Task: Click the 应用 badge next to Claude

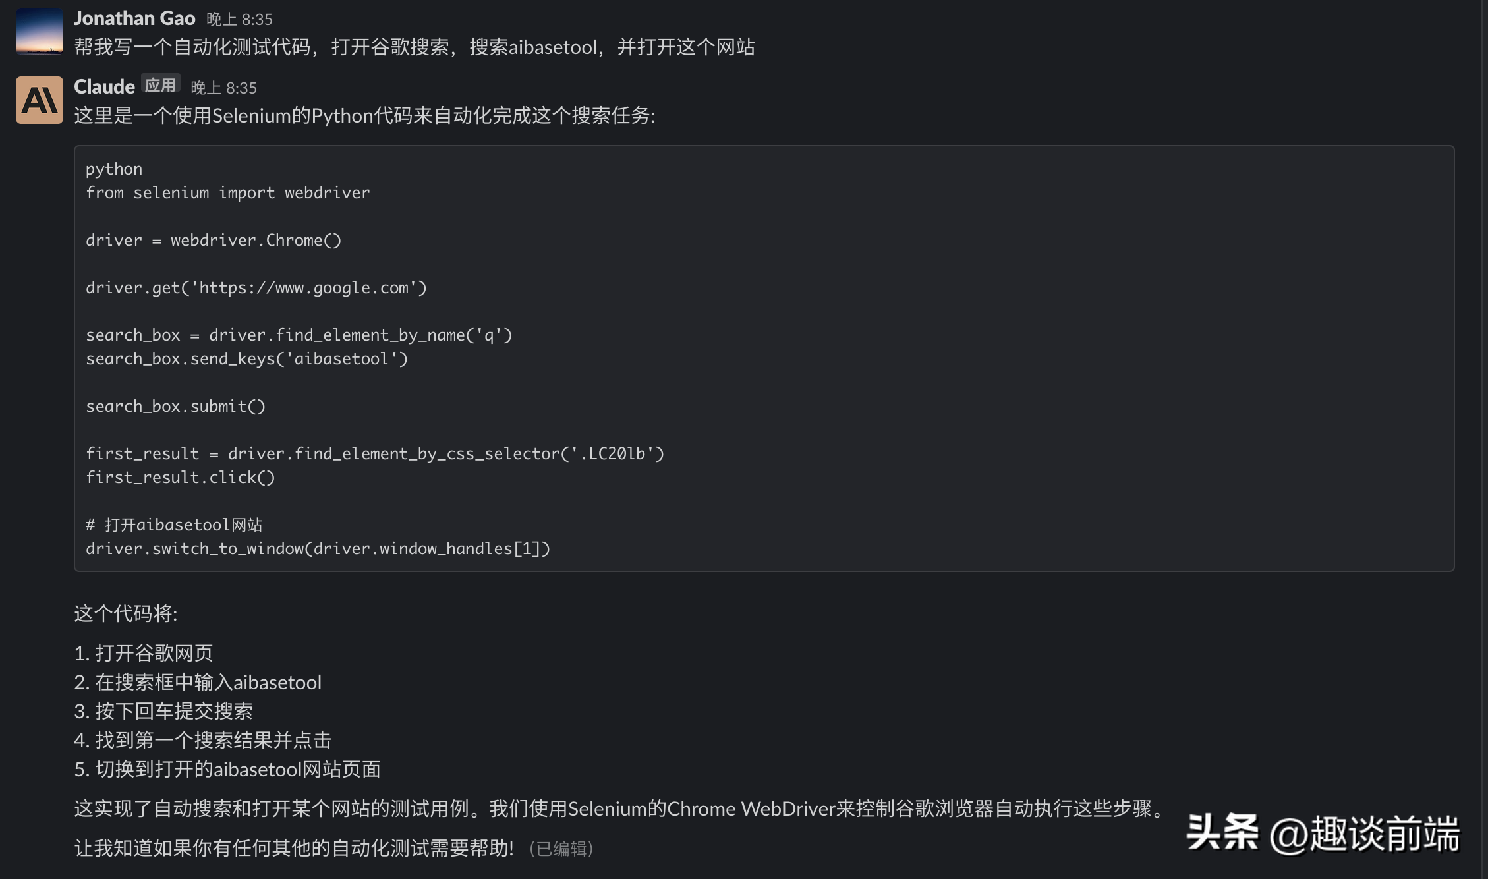Action: pyautogui.click(x=161, y=84)
